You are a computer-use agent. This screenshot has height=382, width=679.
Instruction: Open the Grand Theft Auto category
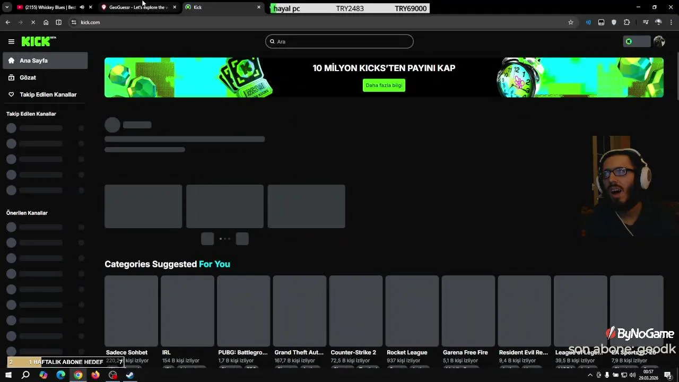[x=299, y=352]
